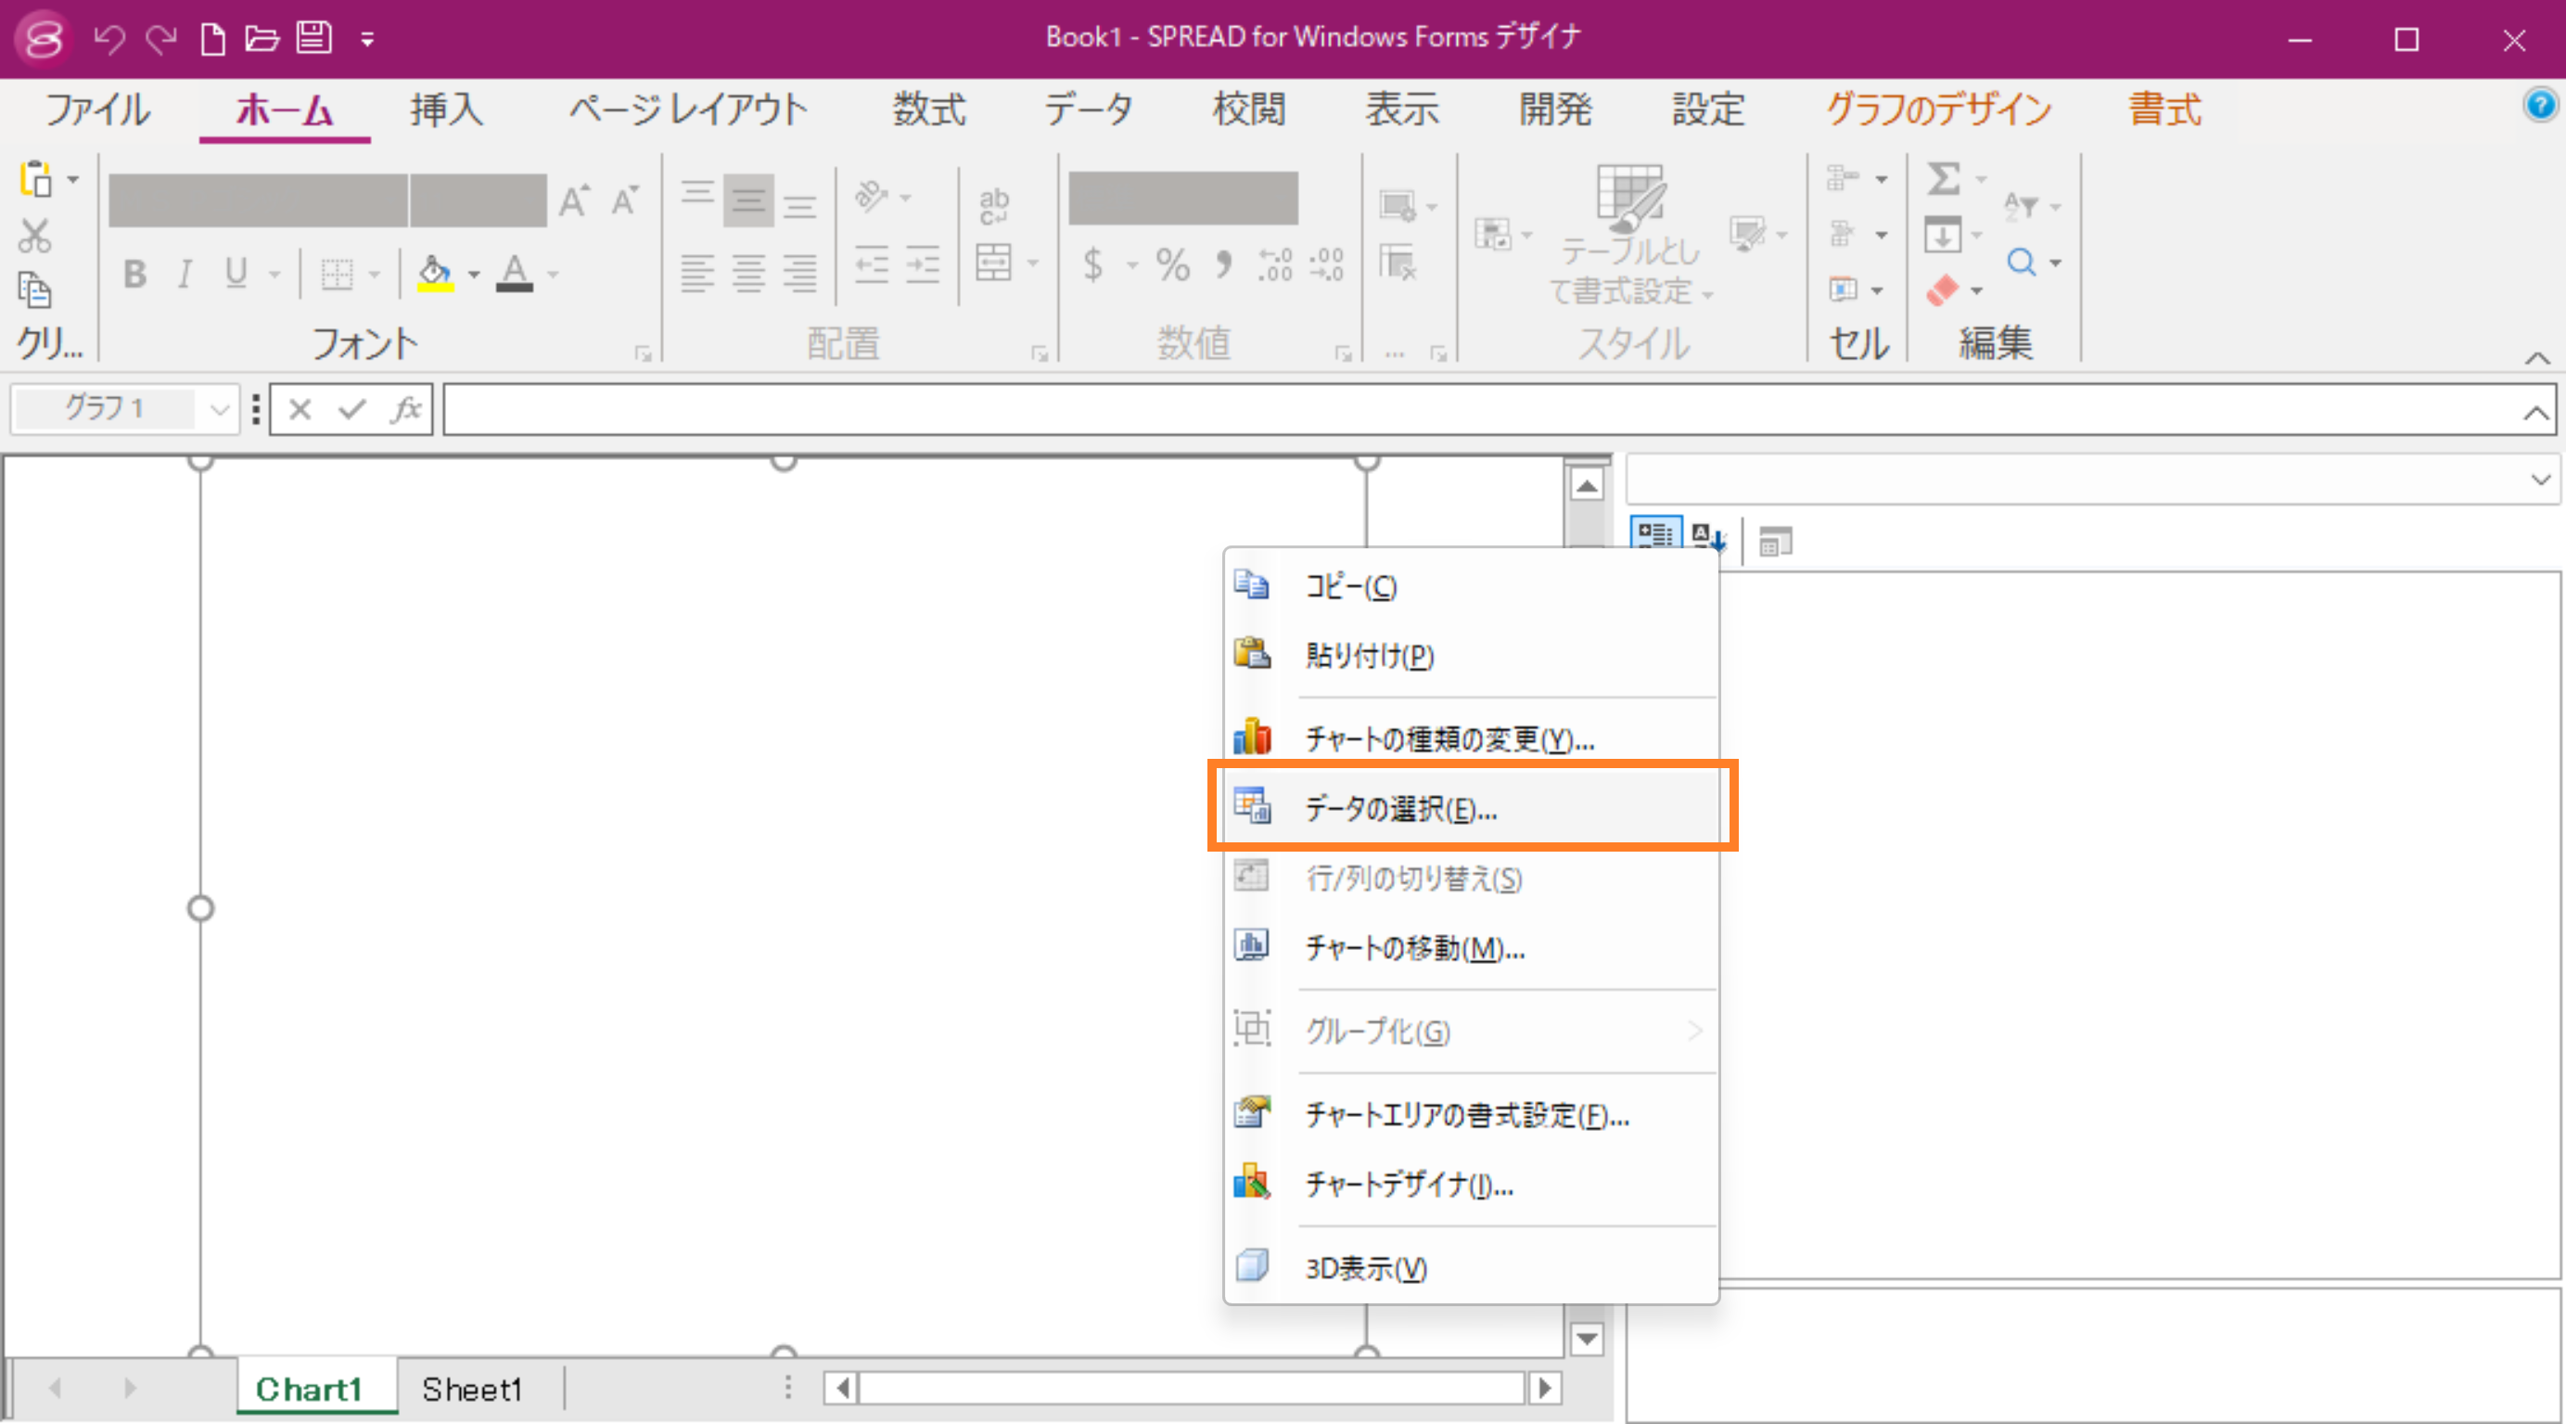Screen dimensions: 2566x1424
Task: Choose 3D表示(V) from context menu
Action: tap(1473, 1267)
